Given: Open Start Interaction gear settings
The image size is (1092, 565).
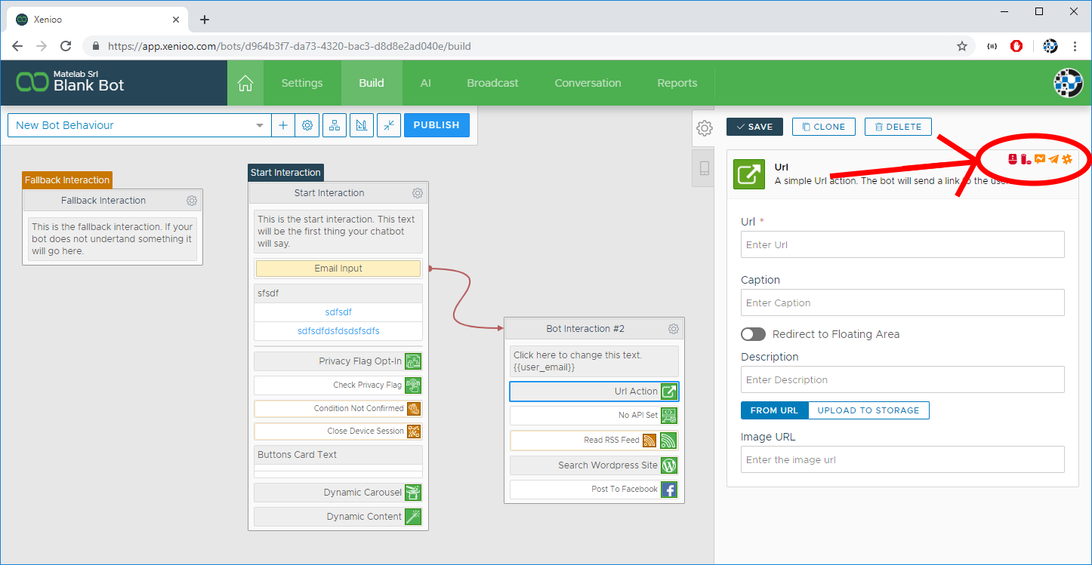Looking at the screenshot, I should coord(418,193).
